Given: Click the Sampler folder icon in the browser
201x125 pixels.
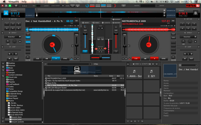Looking at the screenshot, I should pyautogui.click(x=7, y=72).
